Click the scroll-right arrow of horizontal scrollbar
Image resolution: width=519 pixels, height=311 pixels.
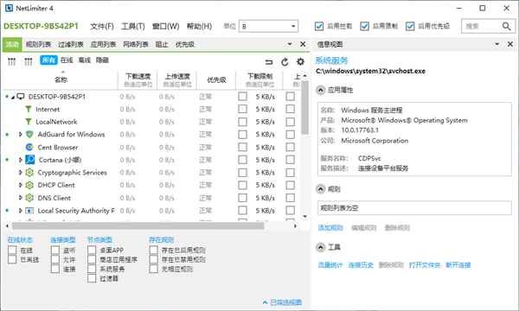(x=295, y=226)
